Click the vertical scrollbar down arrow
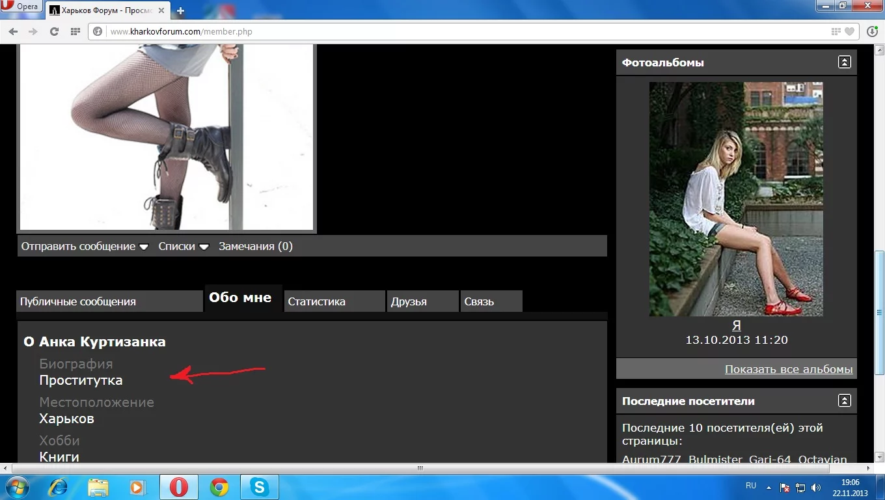This screenshot has height=500, width=885. [x=879, y=457]
